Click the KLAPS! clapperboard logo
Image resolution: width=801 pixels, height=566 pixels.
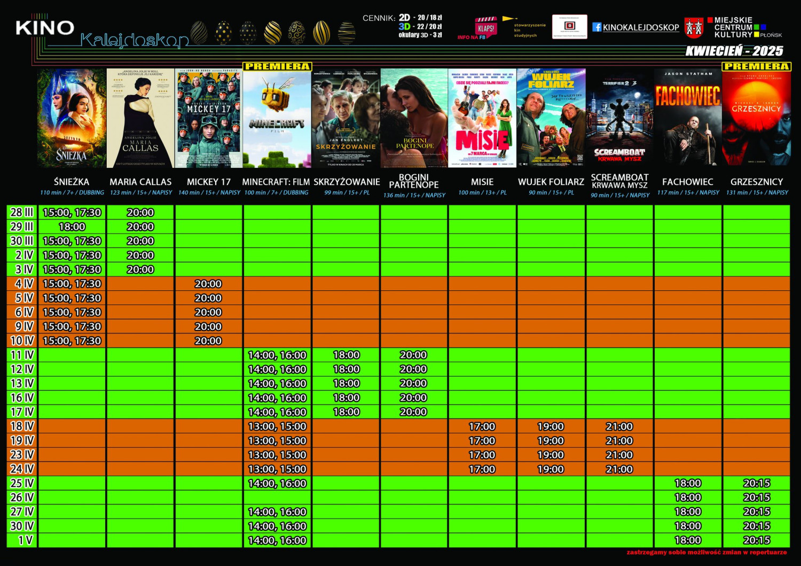pos(485,27)
